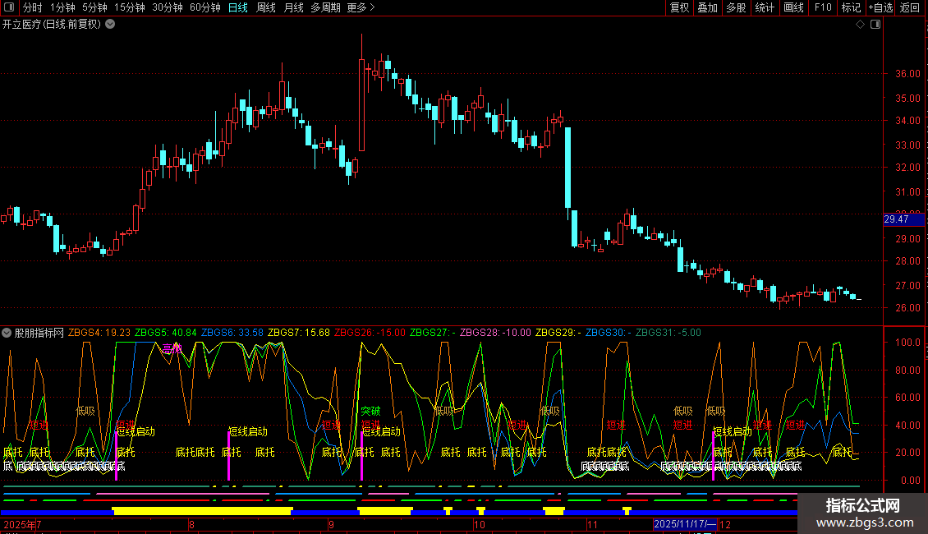This screenshot has height=534, width=928.
Task: Click the ZBGS4: 19.23 indicator value
Action: [99, 333]
